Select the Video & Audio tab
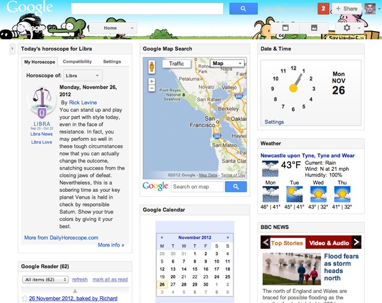 point(329,243)
